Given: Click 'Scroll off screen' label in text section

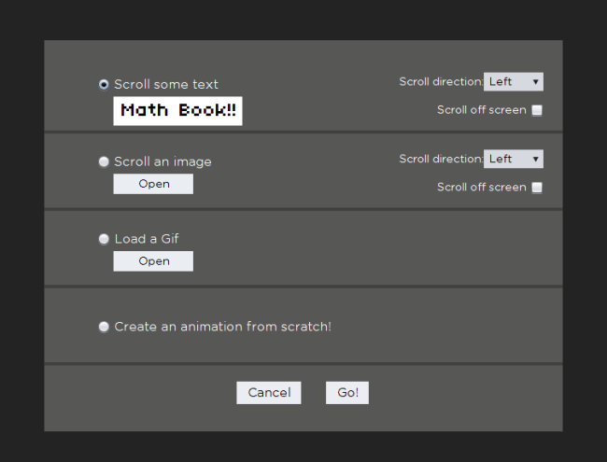Looking at the screenshot, I should click(482, 110).
